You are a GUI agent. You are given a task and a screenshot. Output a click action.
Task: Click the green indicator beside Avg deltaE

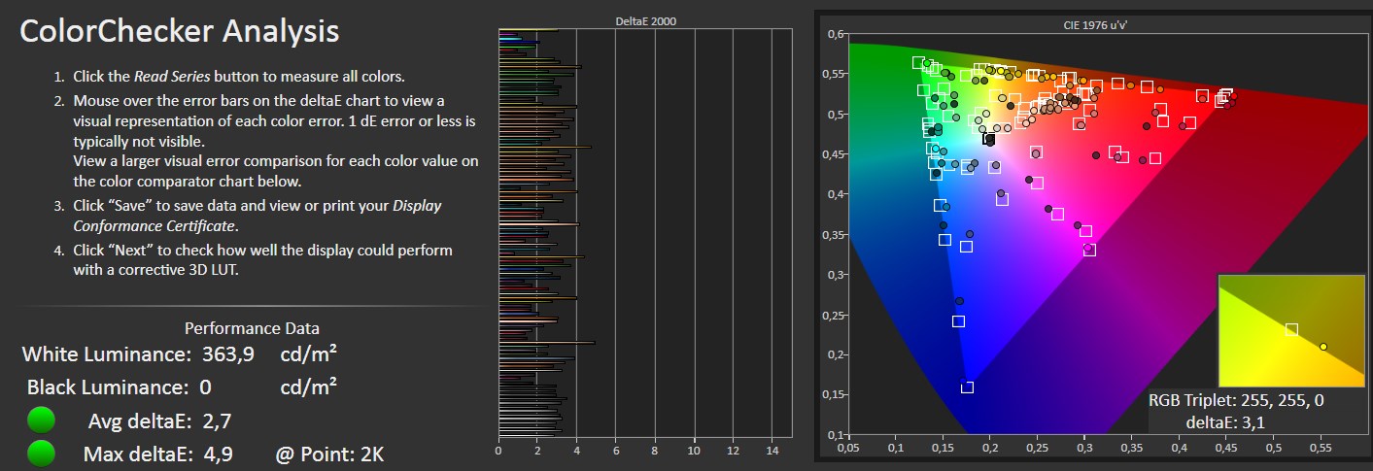pos(41,421)
